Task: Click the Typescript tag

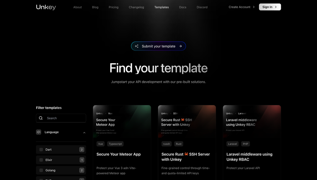Action: click(115, 144)
